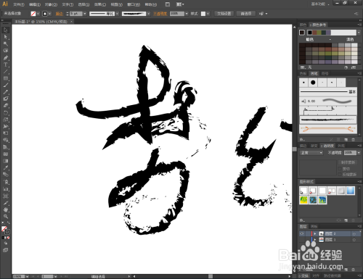363x279 pixels.
Task: Select the Symbol Sprayer tool
Action: [6, 182]
